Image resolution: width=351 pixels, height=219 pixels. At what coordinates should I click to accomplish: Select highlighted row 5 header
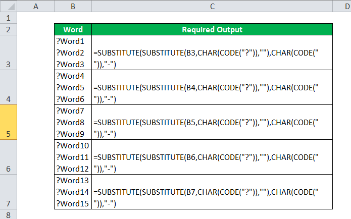point(9,122)
